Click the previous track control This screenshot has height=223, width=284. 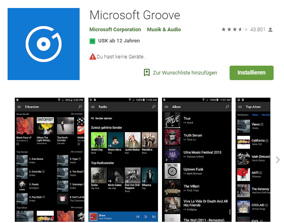point(138,217)
